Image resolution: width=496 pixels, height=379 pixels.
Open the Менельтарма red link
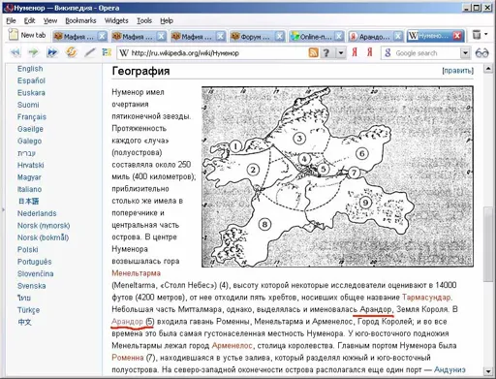point(136,273)
